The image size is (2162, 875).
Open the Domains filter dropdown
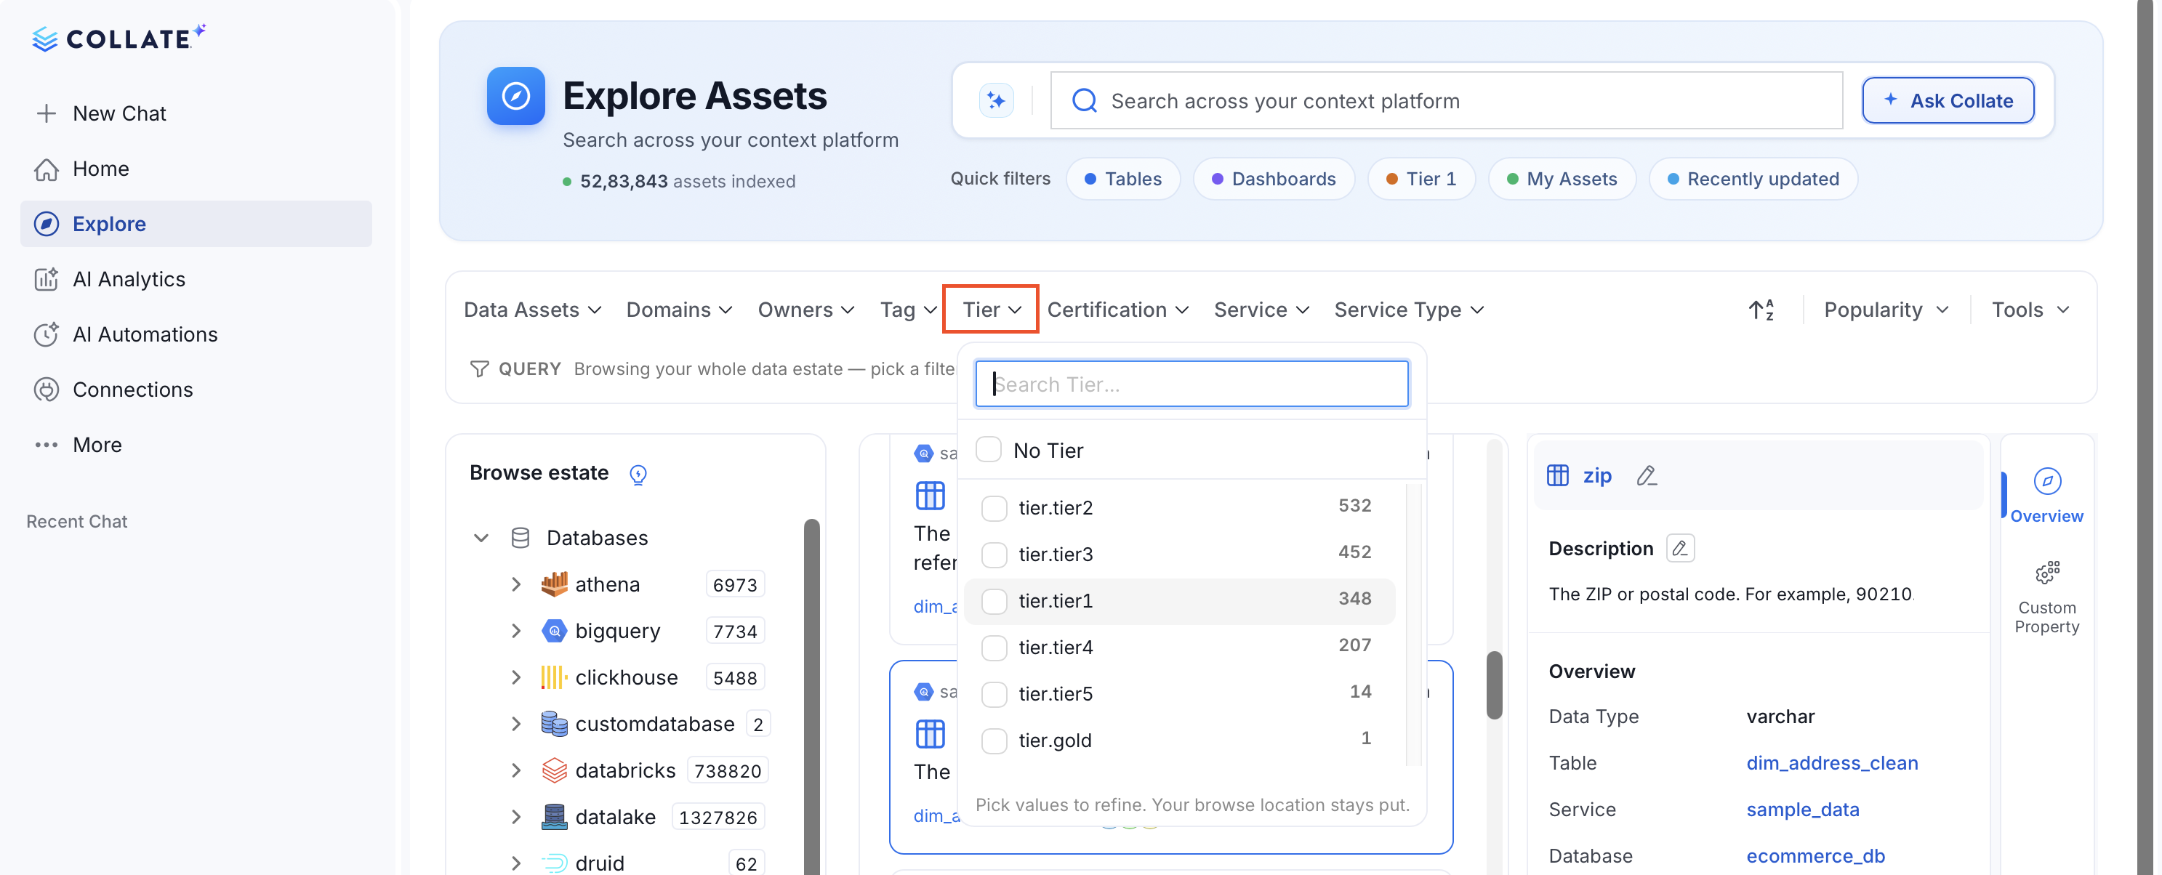click(680, 310)
